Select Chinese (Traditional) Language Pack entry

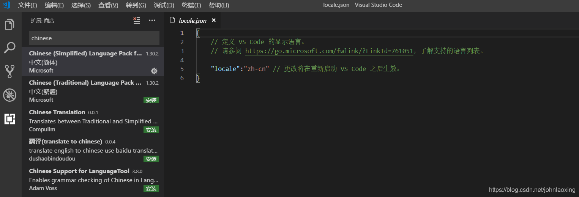pos(93,91)
